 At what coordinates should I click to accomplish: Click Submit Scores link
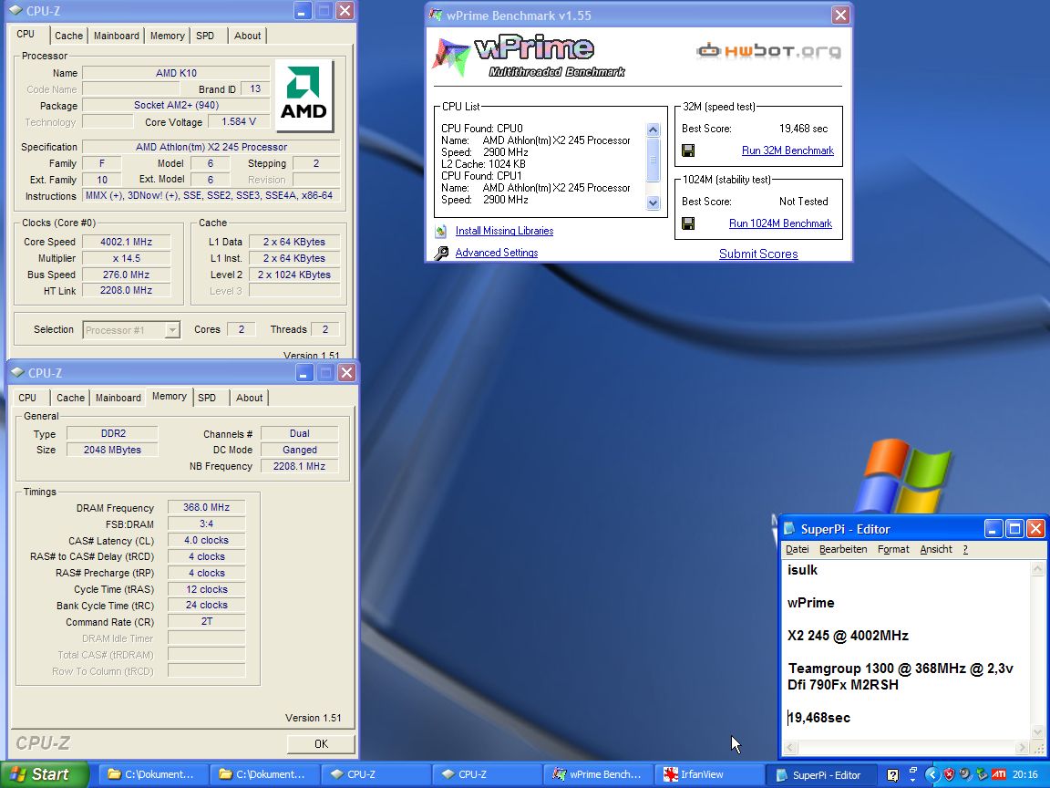[758, 254]
